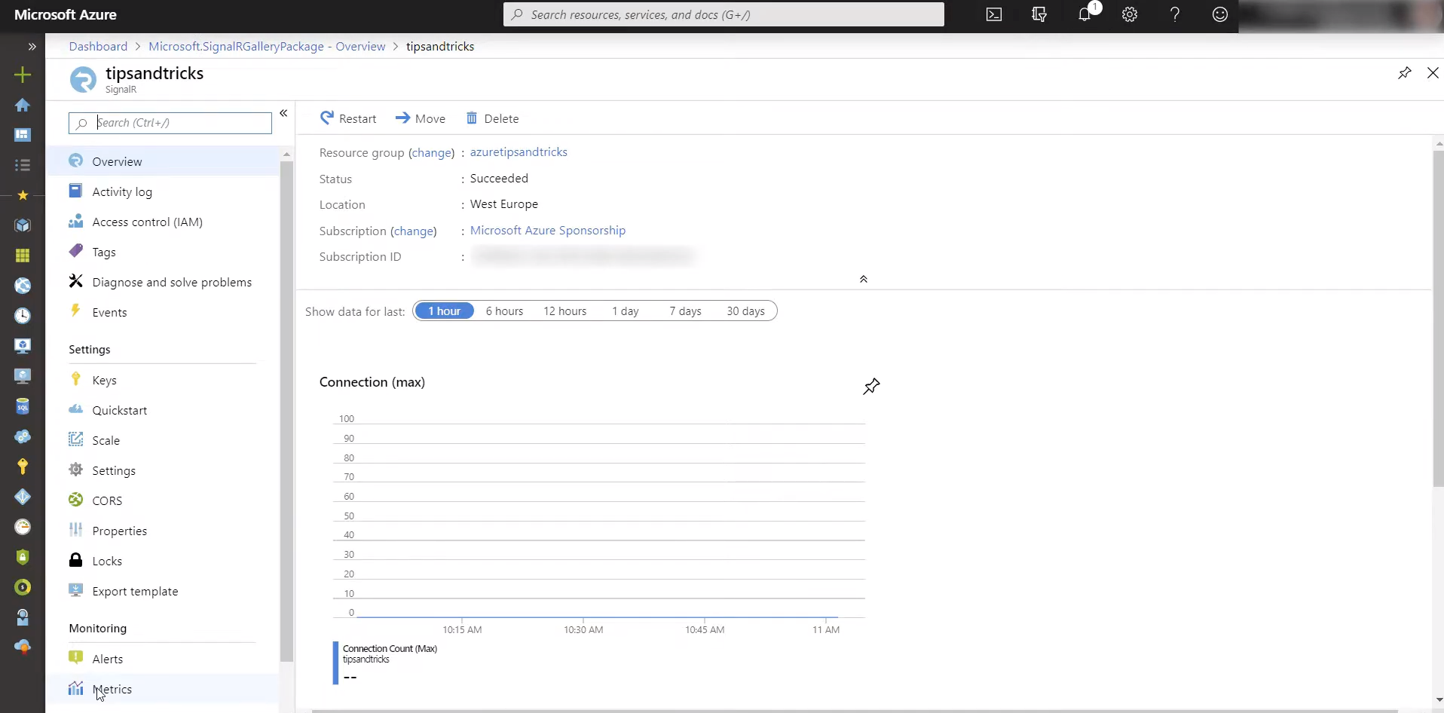Focus the top search resources box
The width and height of the screenshot is (1444, 713).
click(724, 14)
